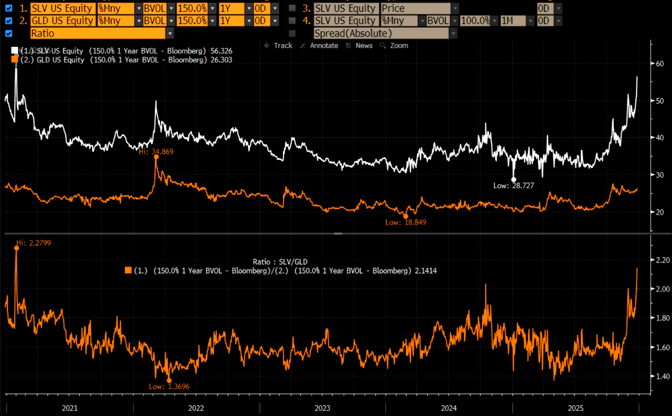The image size is (672, 416).
Task: Open the News menu item
Action: [364, 46]
